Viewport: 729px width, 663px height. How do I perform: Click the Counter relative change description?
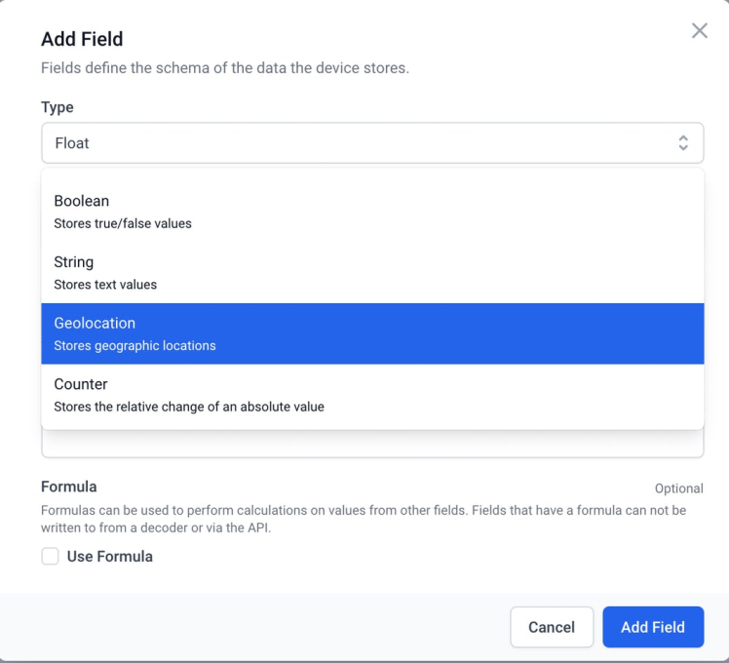tap(189, 407)
